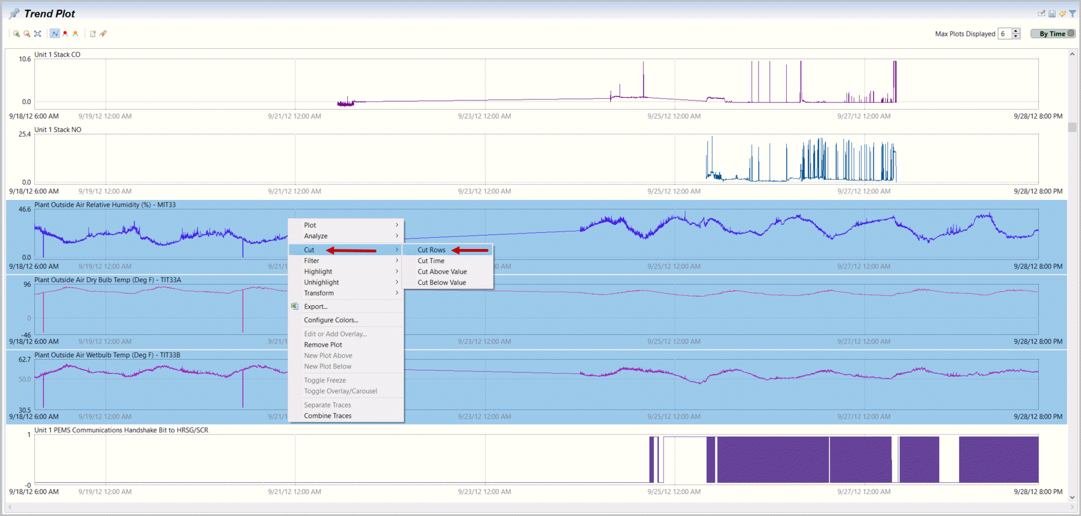Click the zoom in magnifier icon
The height and width of the screenshot is (516, 1081).
(x=16, y=34)
